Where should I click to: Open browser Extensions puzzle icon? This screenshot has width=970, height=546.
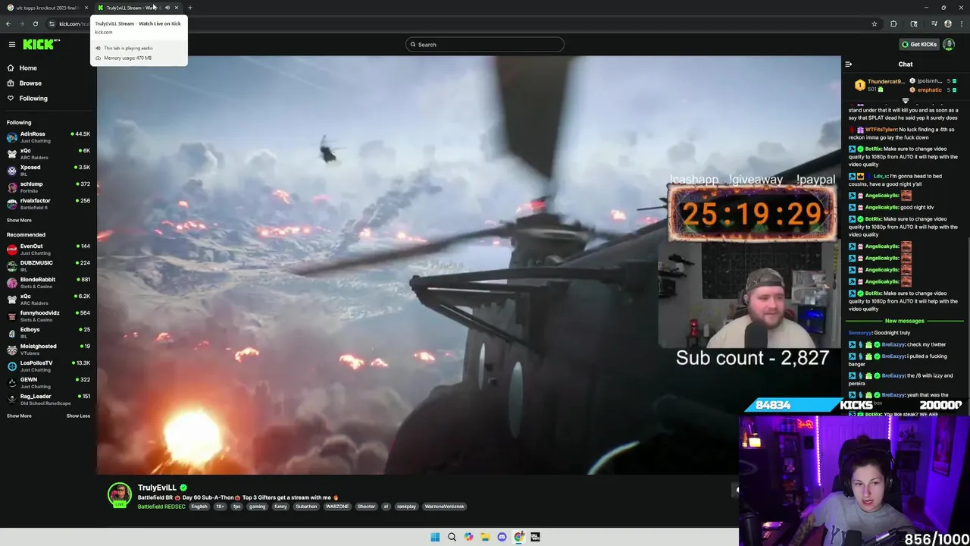[893, 24]
